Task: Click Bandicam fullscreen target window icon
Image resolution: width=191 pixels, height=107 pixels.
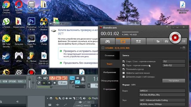Action: (x=184, y=48)
